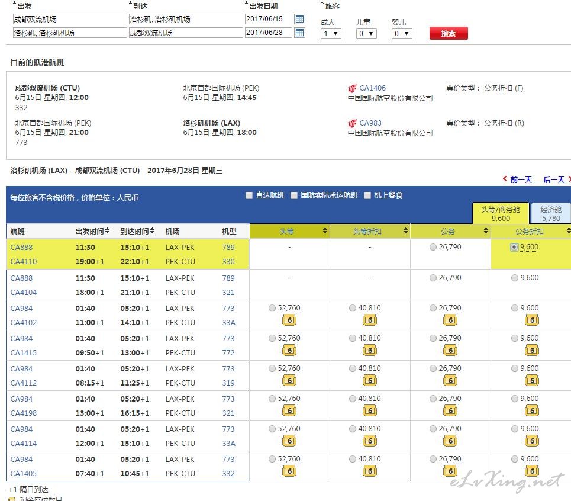Click seat icon under 头等 fare for CA4198 itinerary
Image resolution: width=571 pixels, height=501 pixels.
(x=289, y=411)
